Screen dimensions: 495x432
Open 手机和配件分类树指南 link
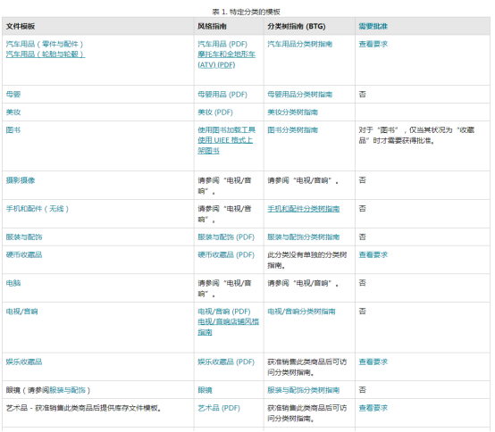pos(304,209)
